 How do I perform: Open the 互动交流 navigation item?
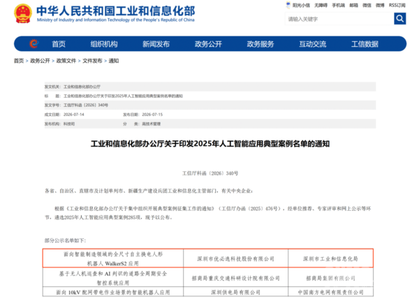[312, 44]
